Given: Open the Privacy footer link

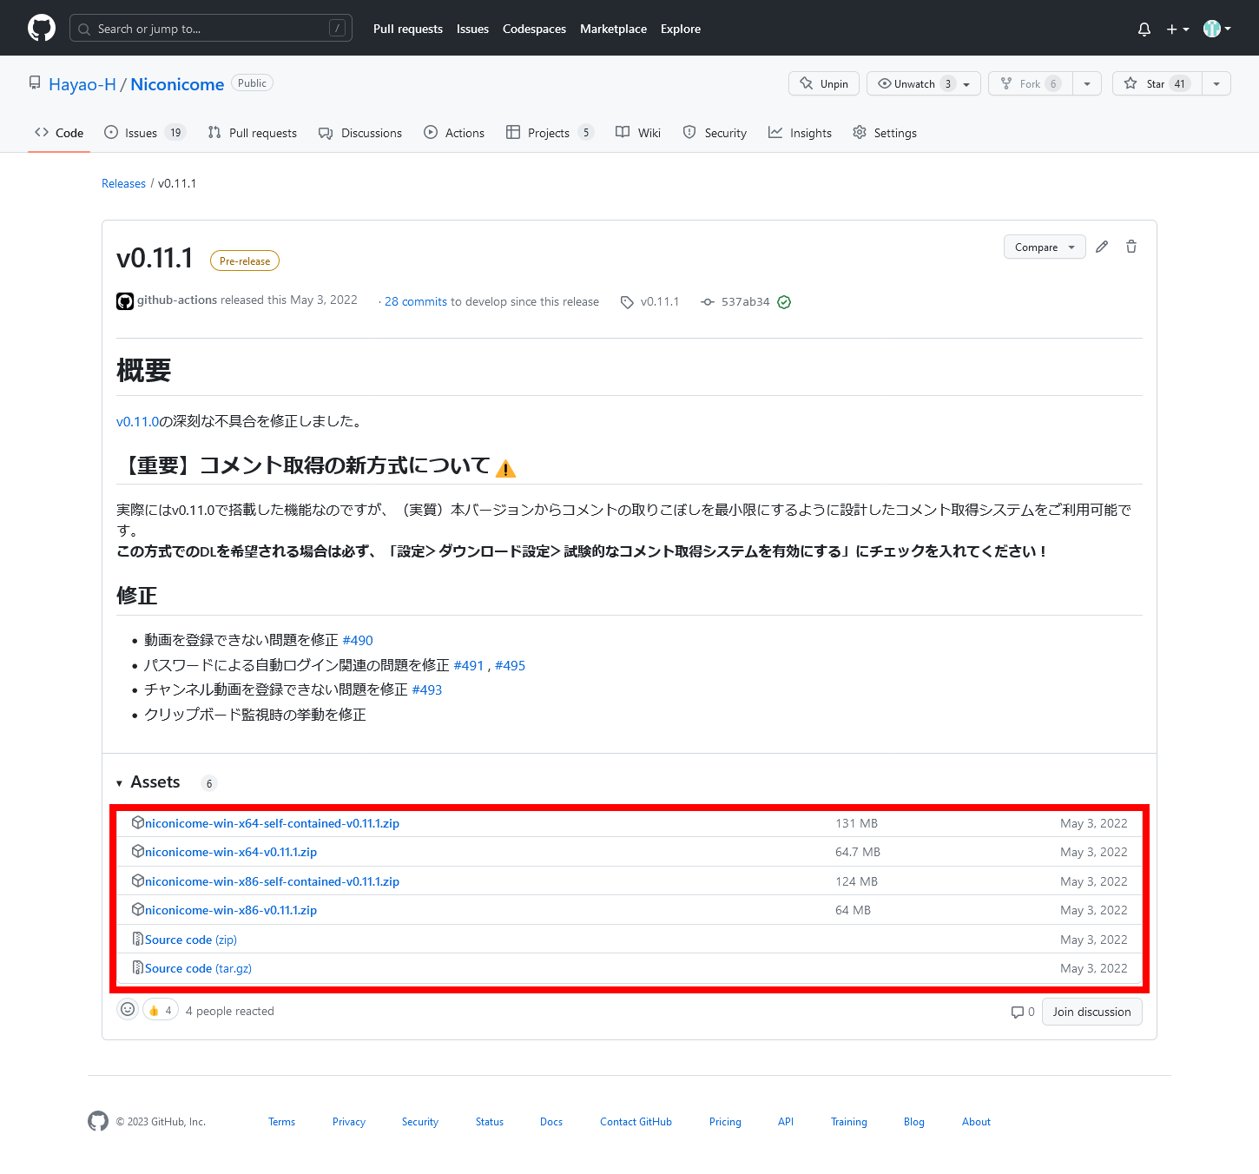Looking at the screenshot, I should (x=349, y=1122).
